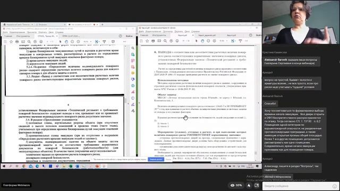Viewport: 340px width, 191px height.
Task: Zoom in icon in right Acrobat toolbar
Action: [x=215, y=41]
